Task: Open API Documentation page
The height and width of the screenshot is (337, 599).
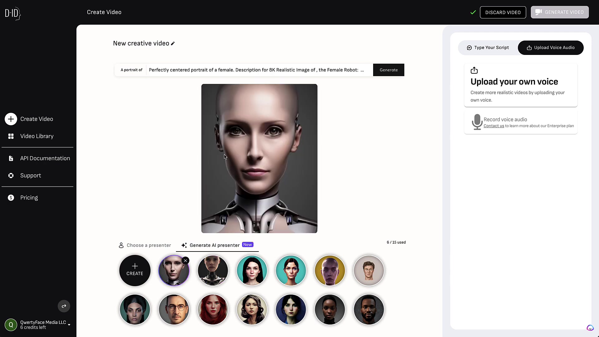Action: 45,159
